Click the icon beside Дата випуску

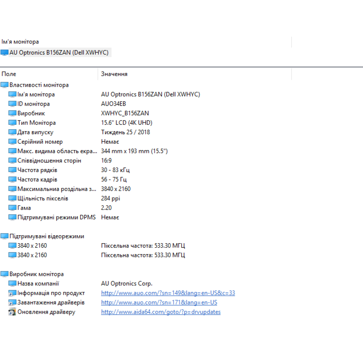pyautogui.click(x=12, y=132)
